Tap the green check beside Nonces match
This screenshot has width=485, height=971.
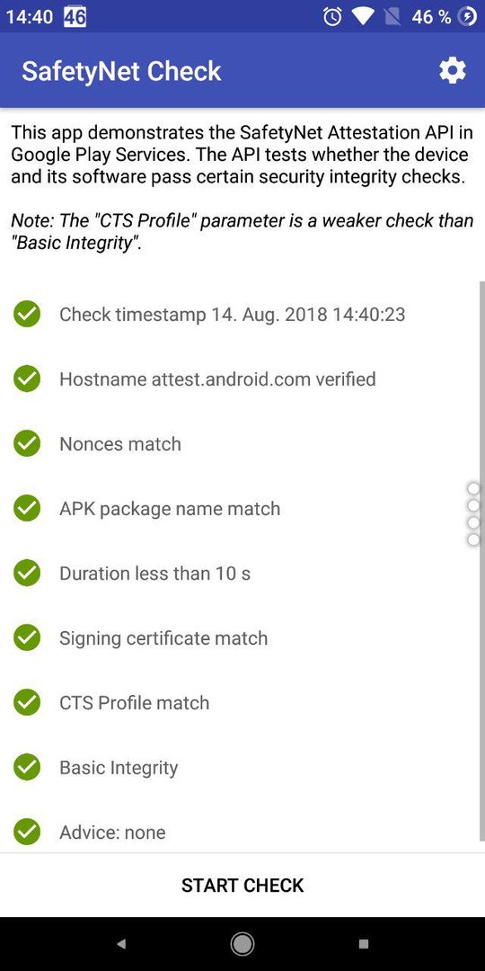(27, 443)
